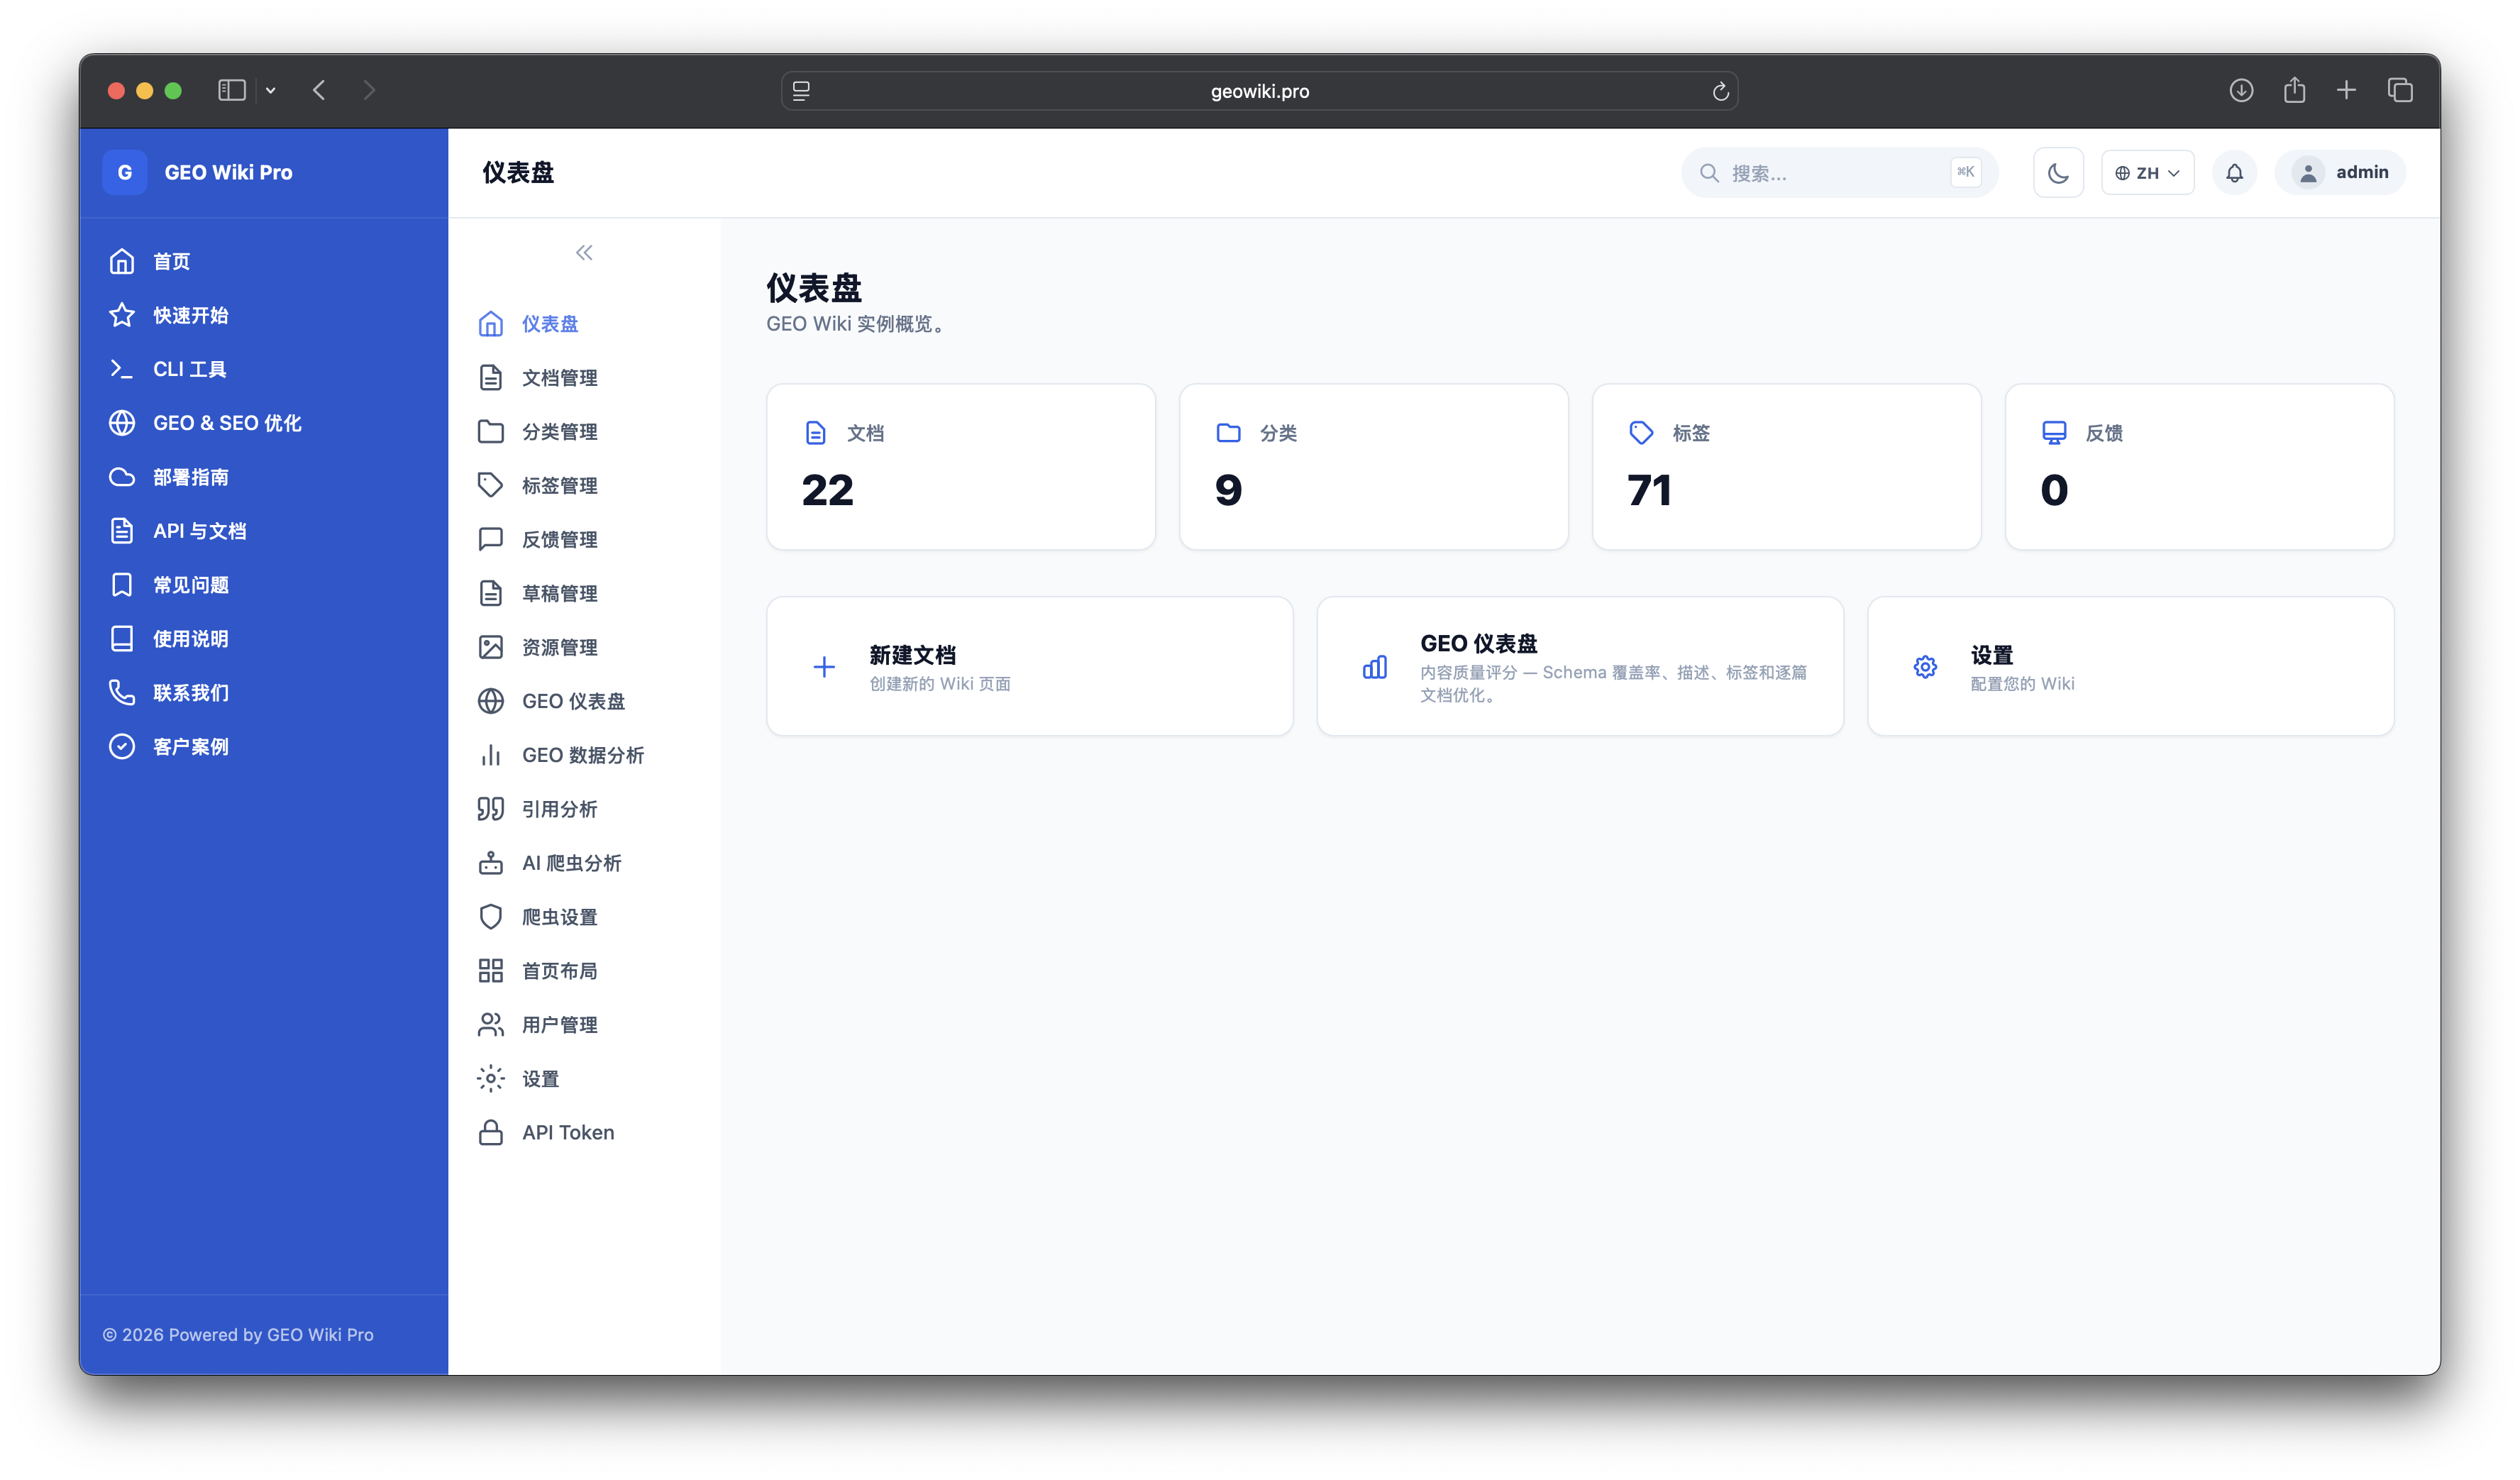Click the GEO 仪表盘 globe icon in menu
2520x1480 pixels.
click(490, 702)
